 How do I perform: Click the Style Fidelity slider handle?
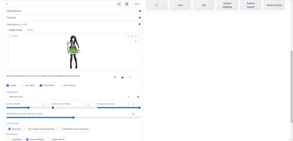(74, 117)
